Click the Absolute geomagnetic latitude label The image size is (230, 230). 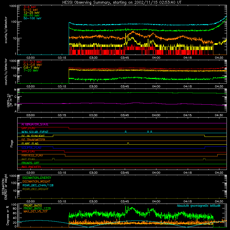coord(199,206)
